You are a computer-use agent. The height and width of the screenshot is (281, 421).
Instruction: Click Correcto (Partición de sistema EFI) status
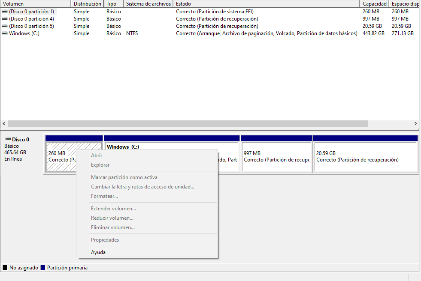[x=215, y=12]
